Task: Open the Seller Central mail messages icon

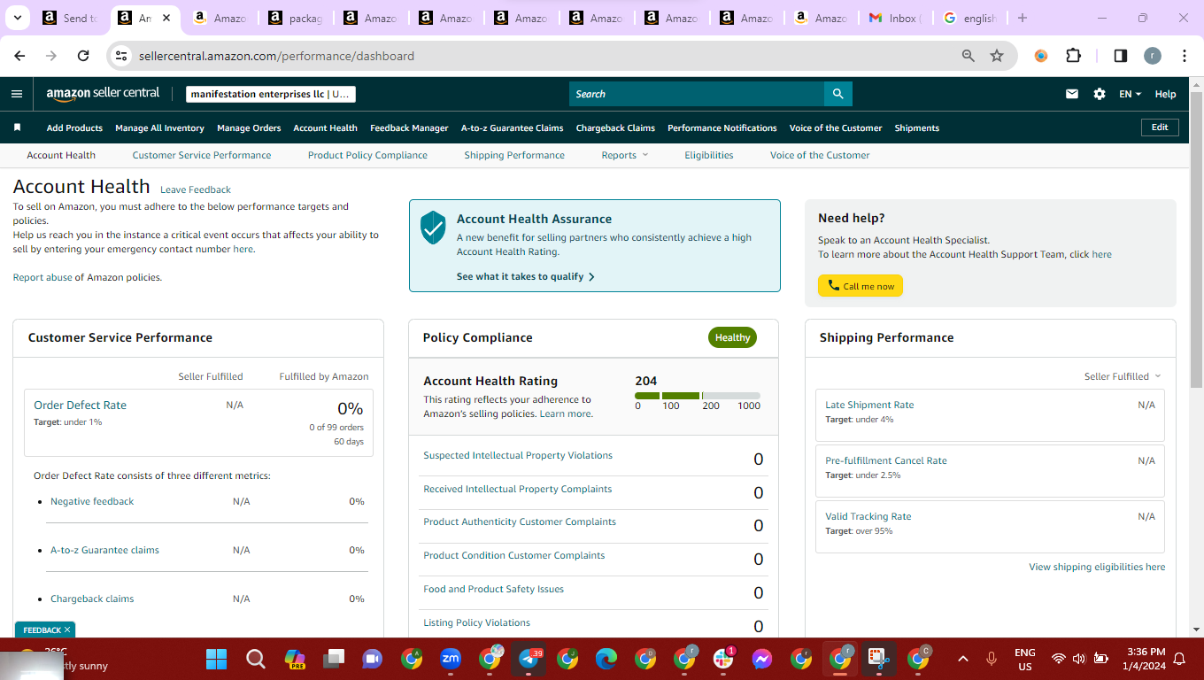Action: coord(1072,94)
